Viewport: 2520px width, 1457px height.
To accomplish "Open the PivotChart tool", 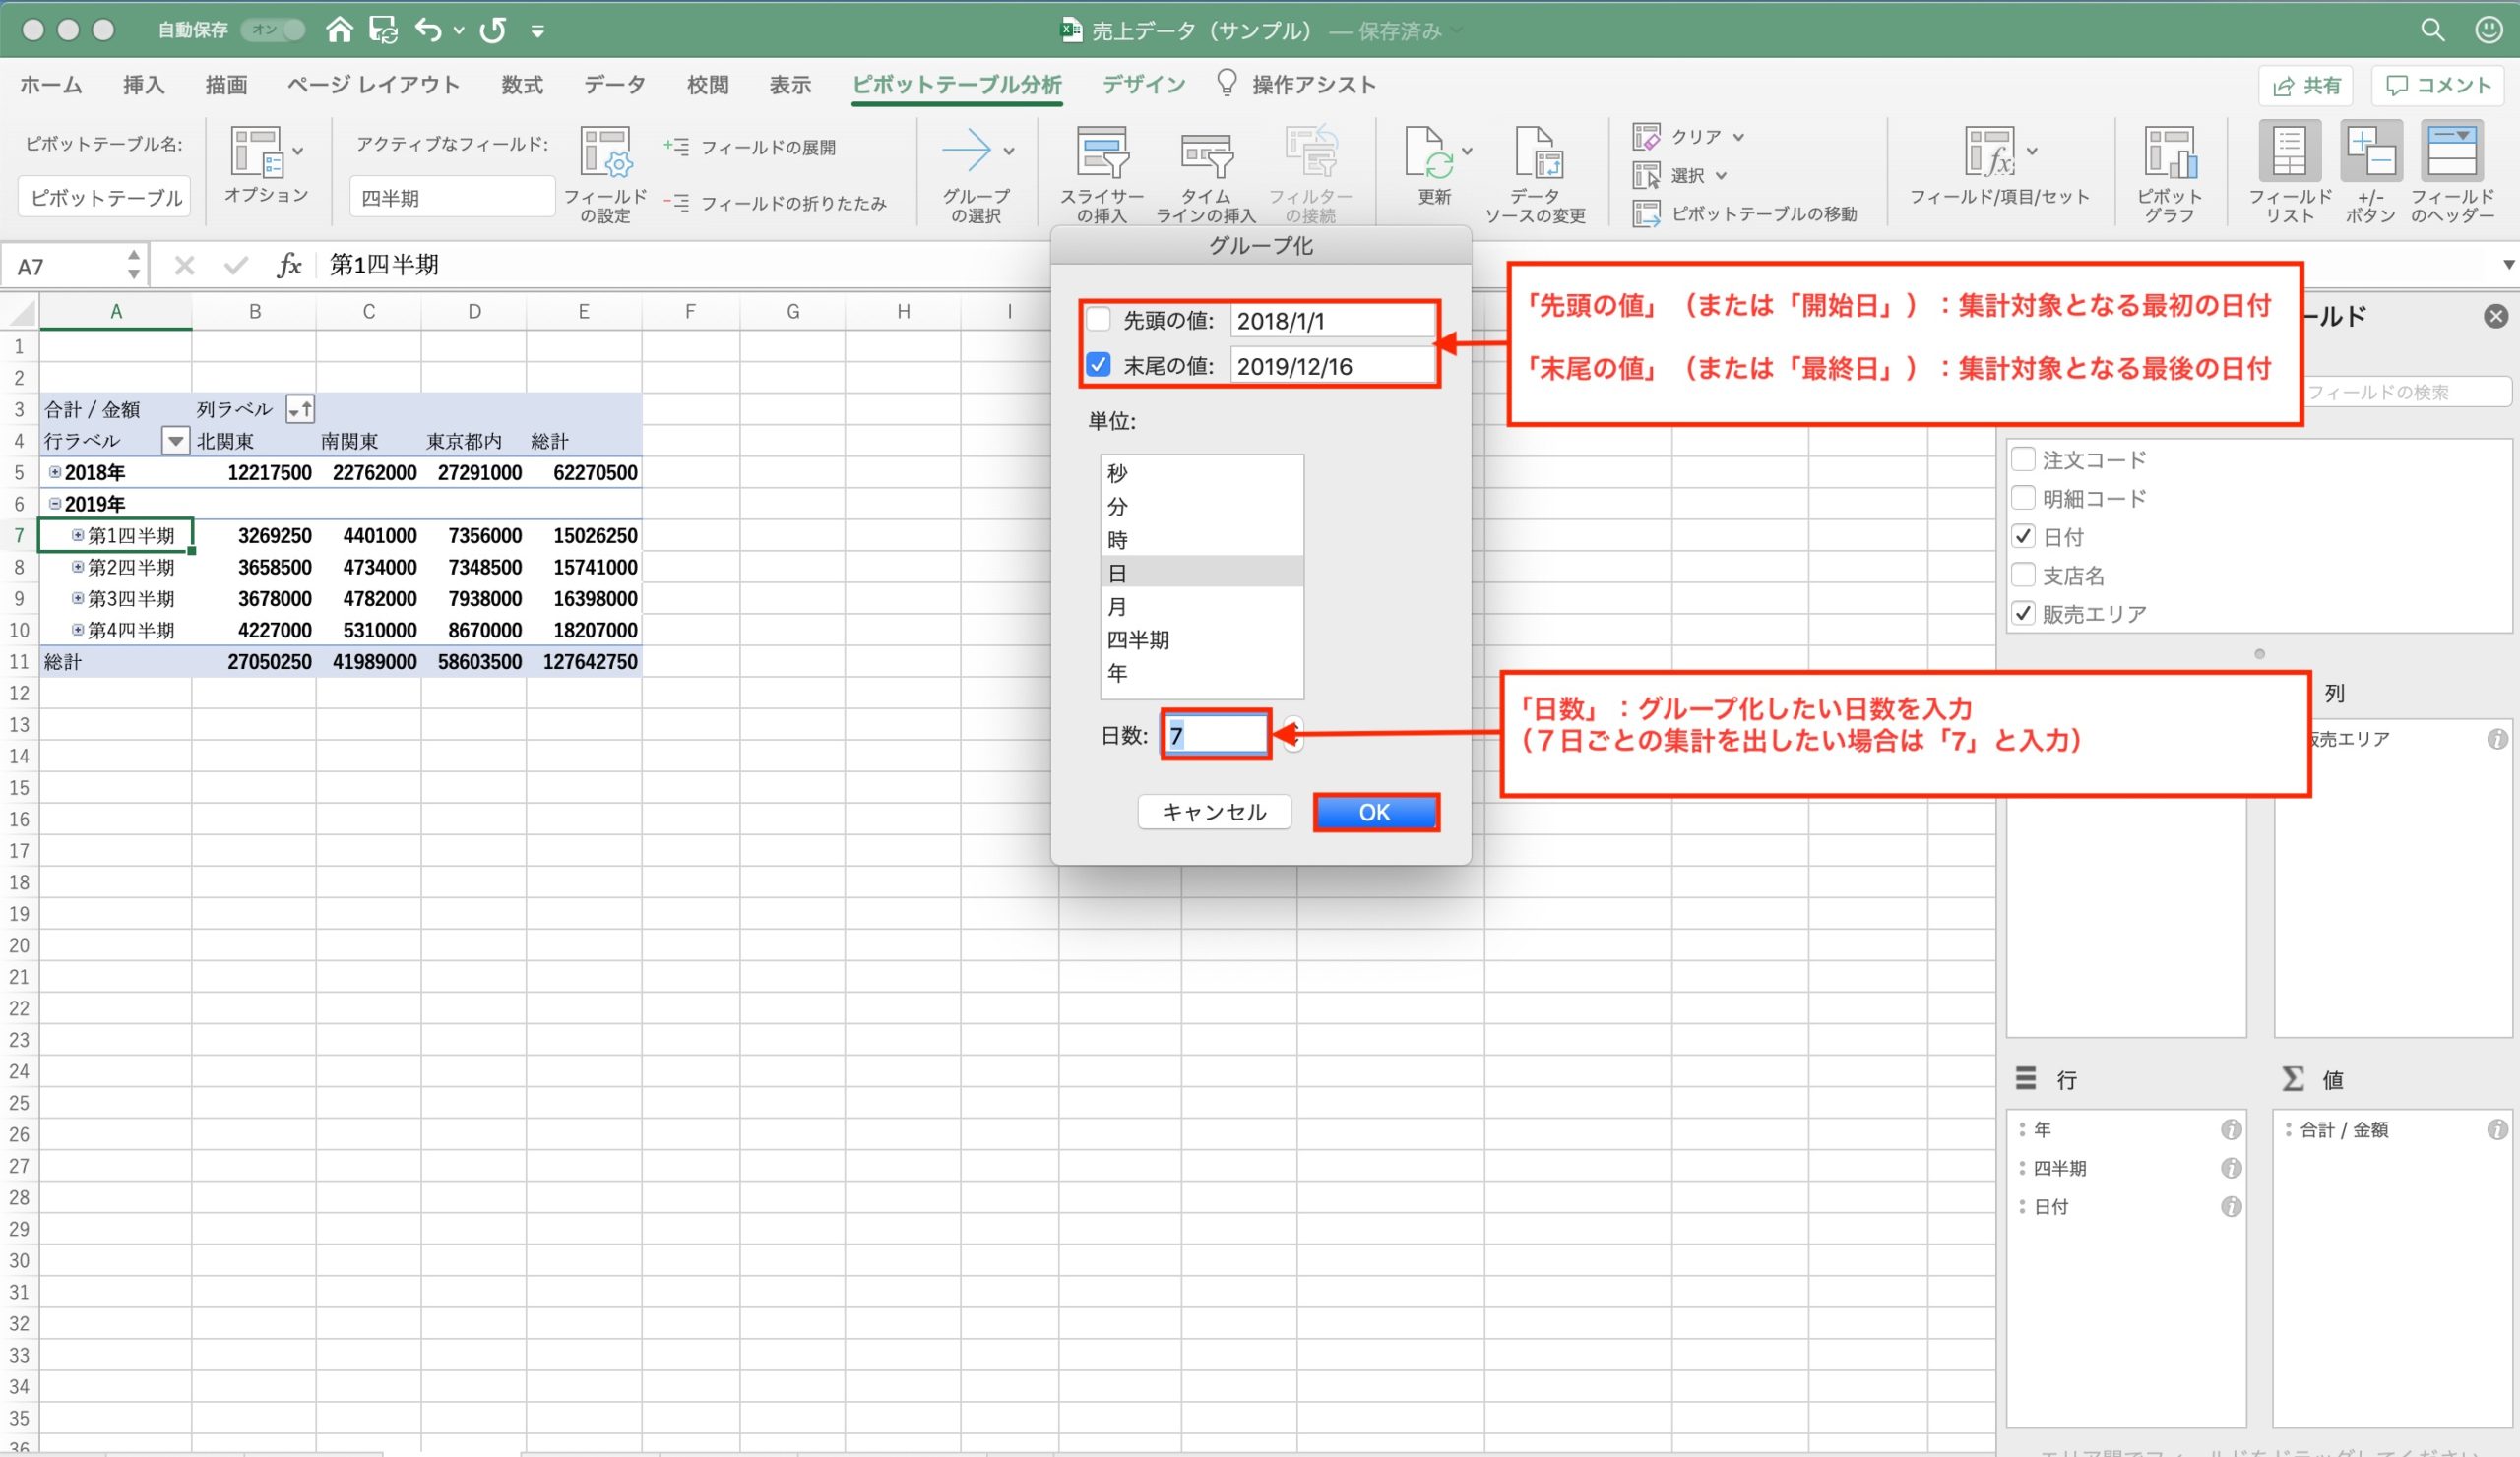I will [x=2169, y=153].
